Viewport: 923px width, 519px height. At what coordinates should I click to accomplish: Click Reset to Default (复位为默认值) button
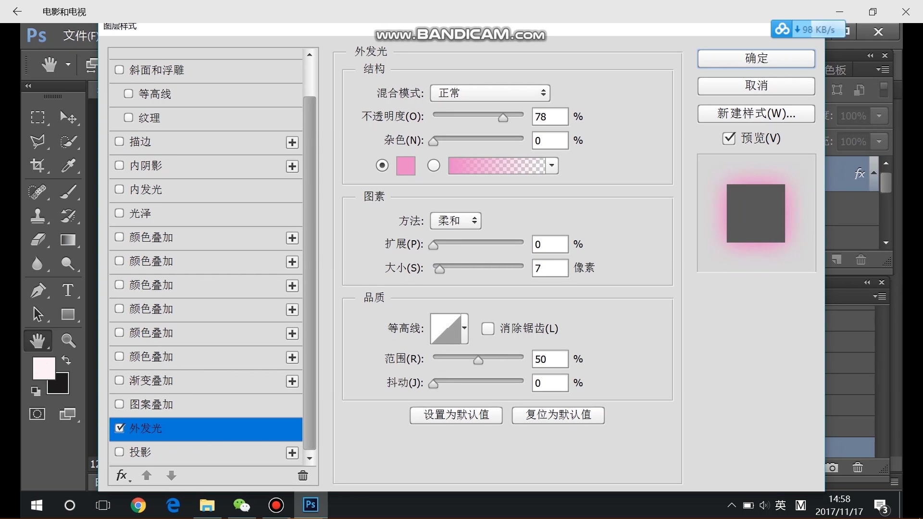click(x=558, y=415)
